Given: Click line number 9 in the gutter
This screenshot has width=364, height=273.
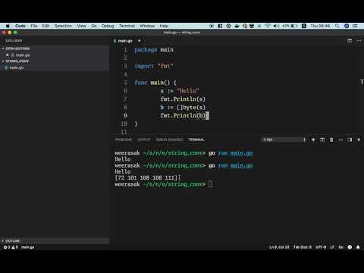Looking at the screenshot, I should 125,115.
